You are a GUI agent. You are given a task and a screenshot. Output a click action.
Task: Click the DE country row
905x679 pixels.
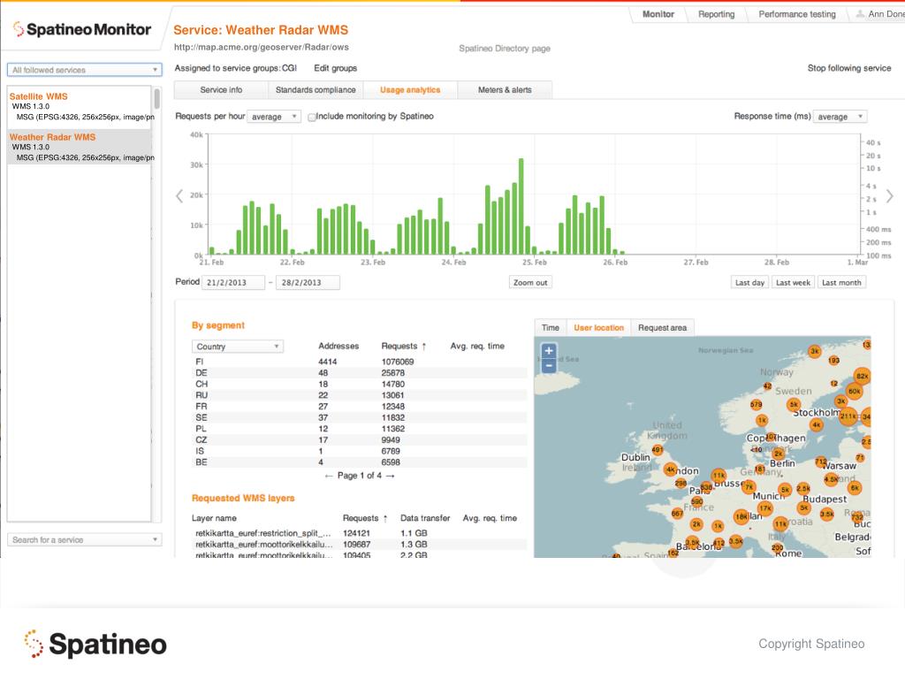click(x=359, y=373)
